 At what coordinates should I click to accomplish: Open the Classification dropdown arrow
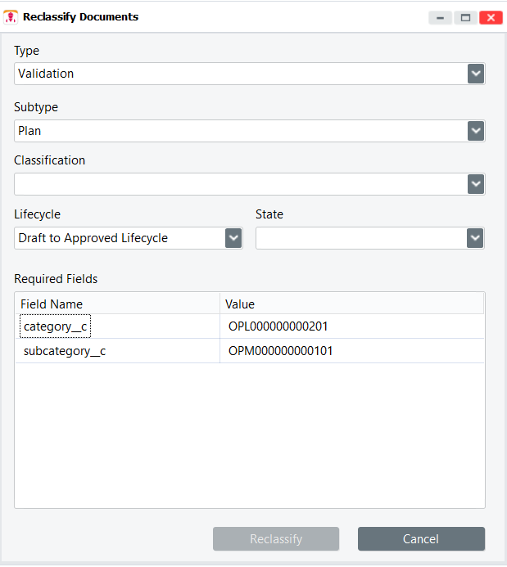[476, 184]
